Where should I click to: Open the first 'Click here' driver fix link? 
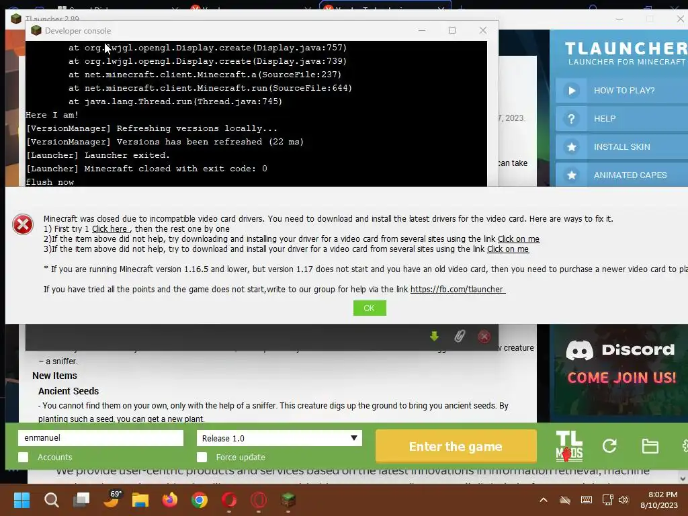tap(110, 229)
